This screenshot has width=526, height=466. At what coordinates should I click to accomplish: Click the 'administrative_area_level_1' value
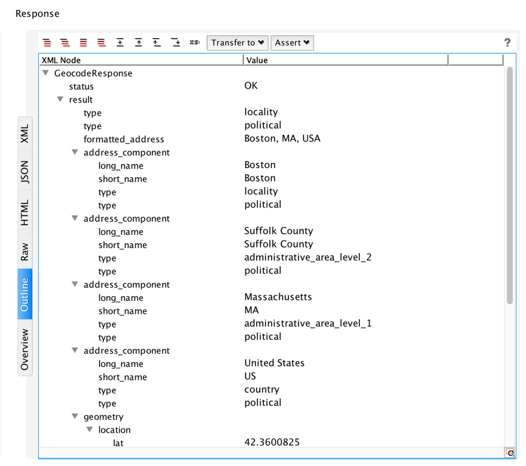point(308,323)
